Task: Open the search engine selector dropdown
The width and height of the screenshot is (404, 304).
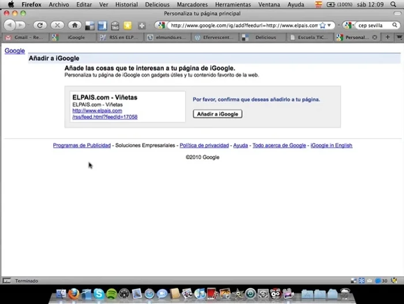Action: tap(349, 25)
